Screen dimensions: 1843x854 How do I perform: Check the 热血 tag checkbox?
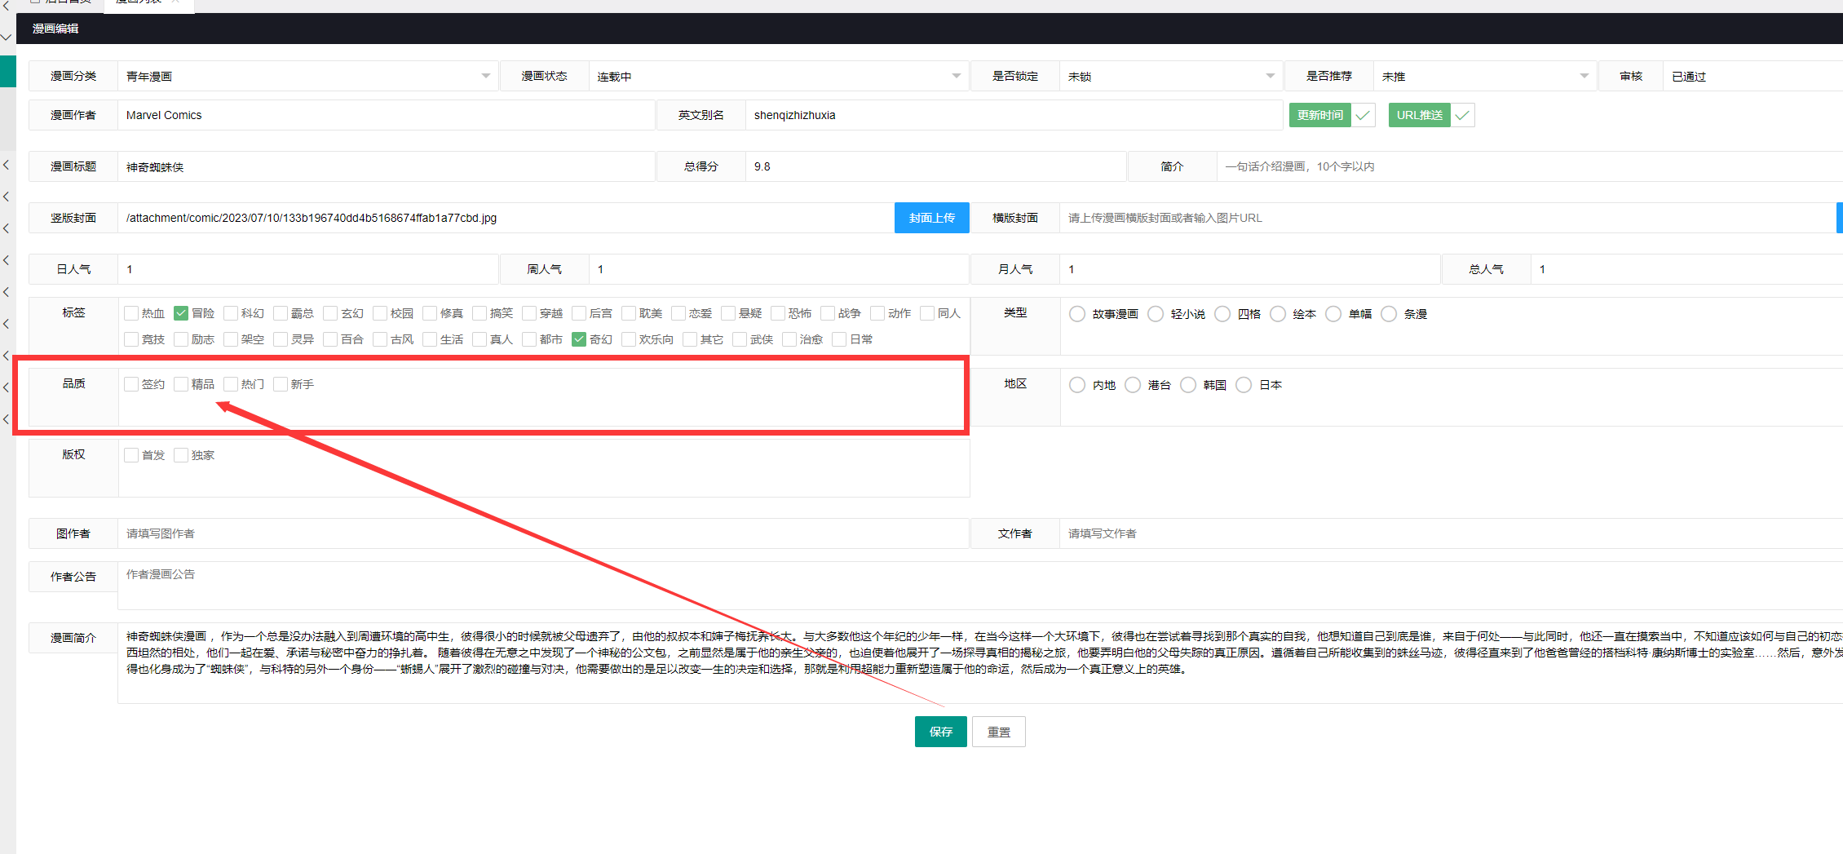(x=131, y=313)
